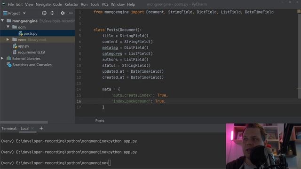Open Project panel settings gear
This screenshot has width=301, height=169.
tap(63, 13)
